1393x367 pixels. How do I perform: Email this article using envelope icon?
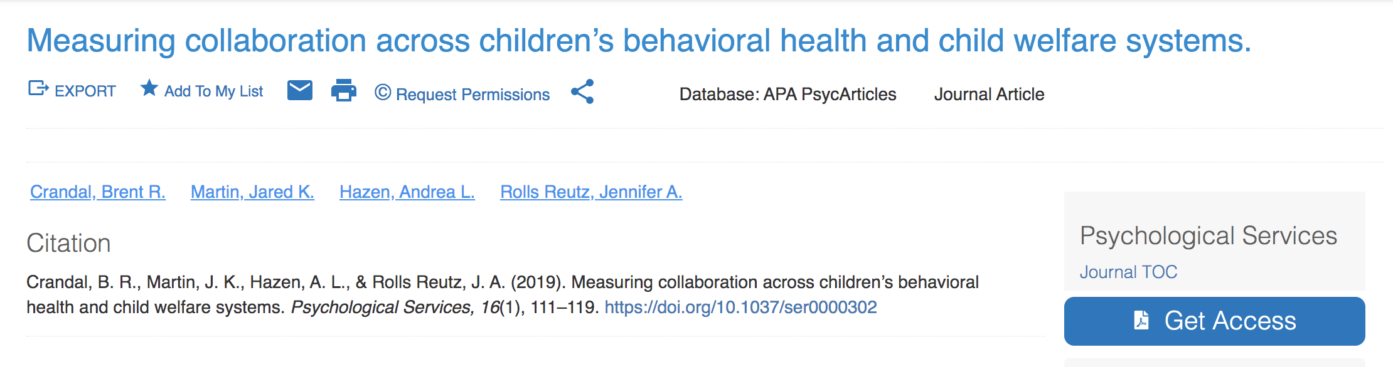point(300,90)
